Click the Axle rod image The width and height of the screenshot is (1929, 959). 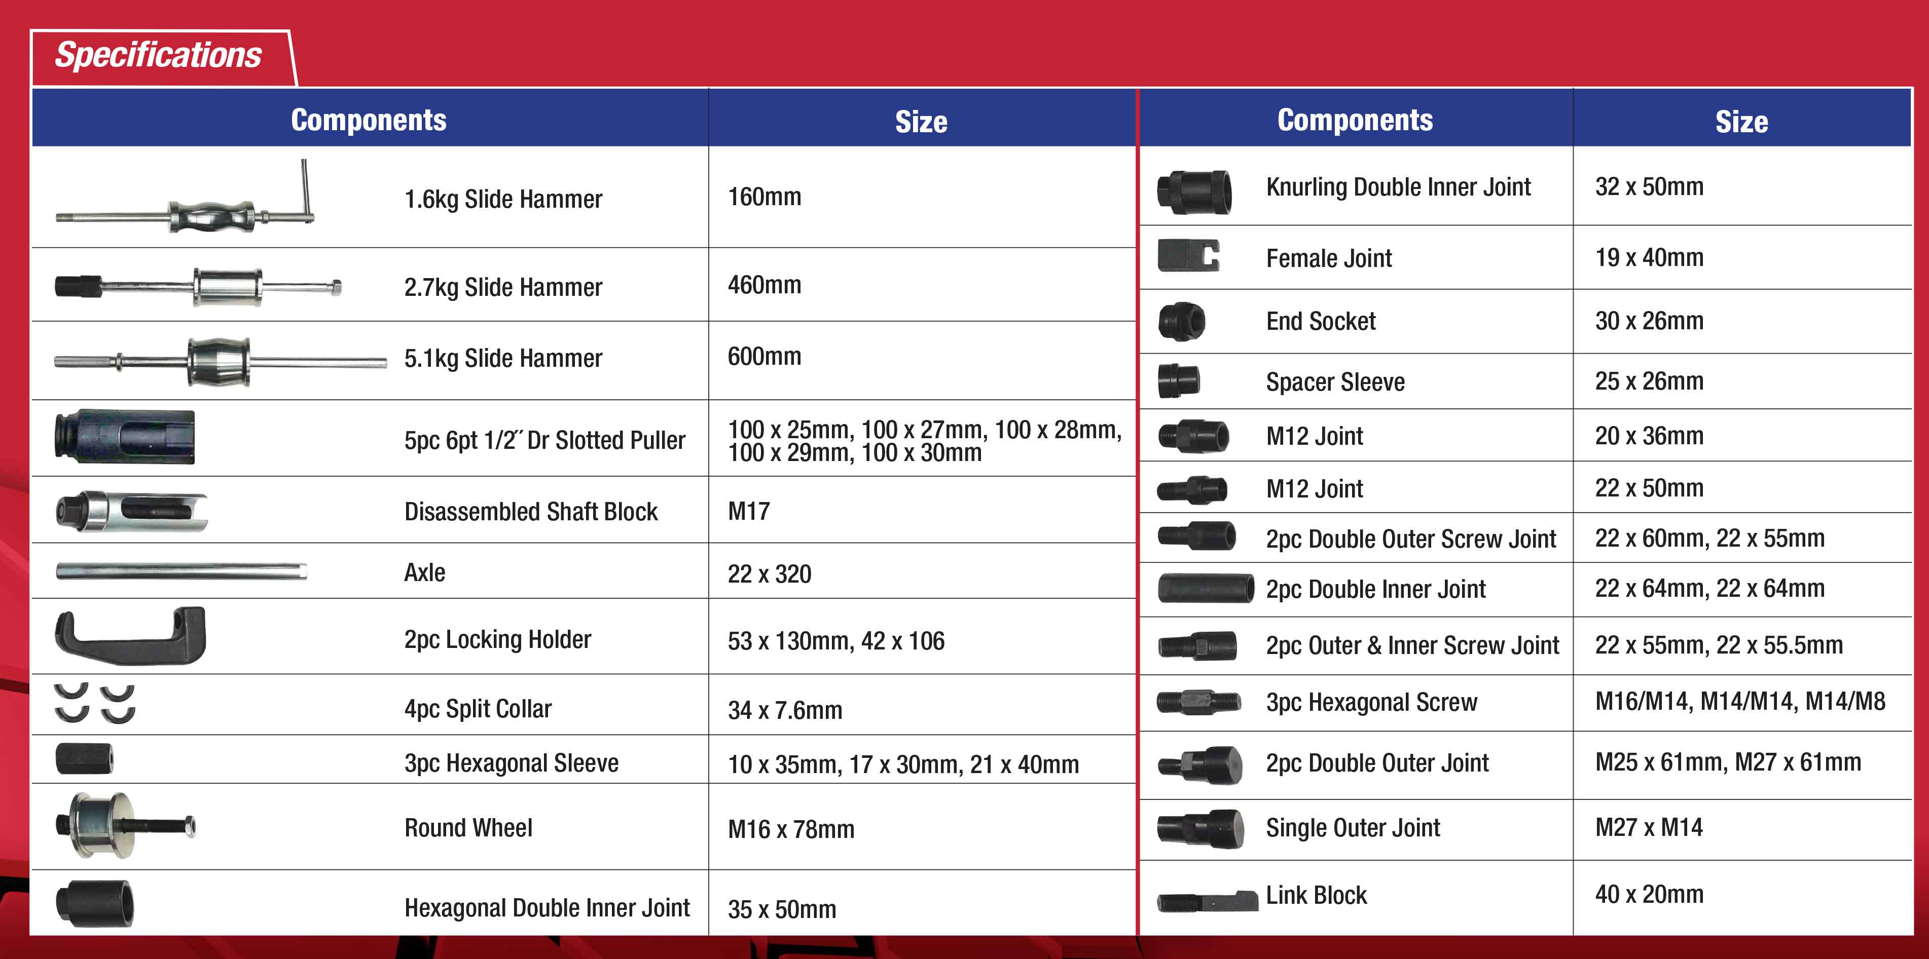pos(181,571)
